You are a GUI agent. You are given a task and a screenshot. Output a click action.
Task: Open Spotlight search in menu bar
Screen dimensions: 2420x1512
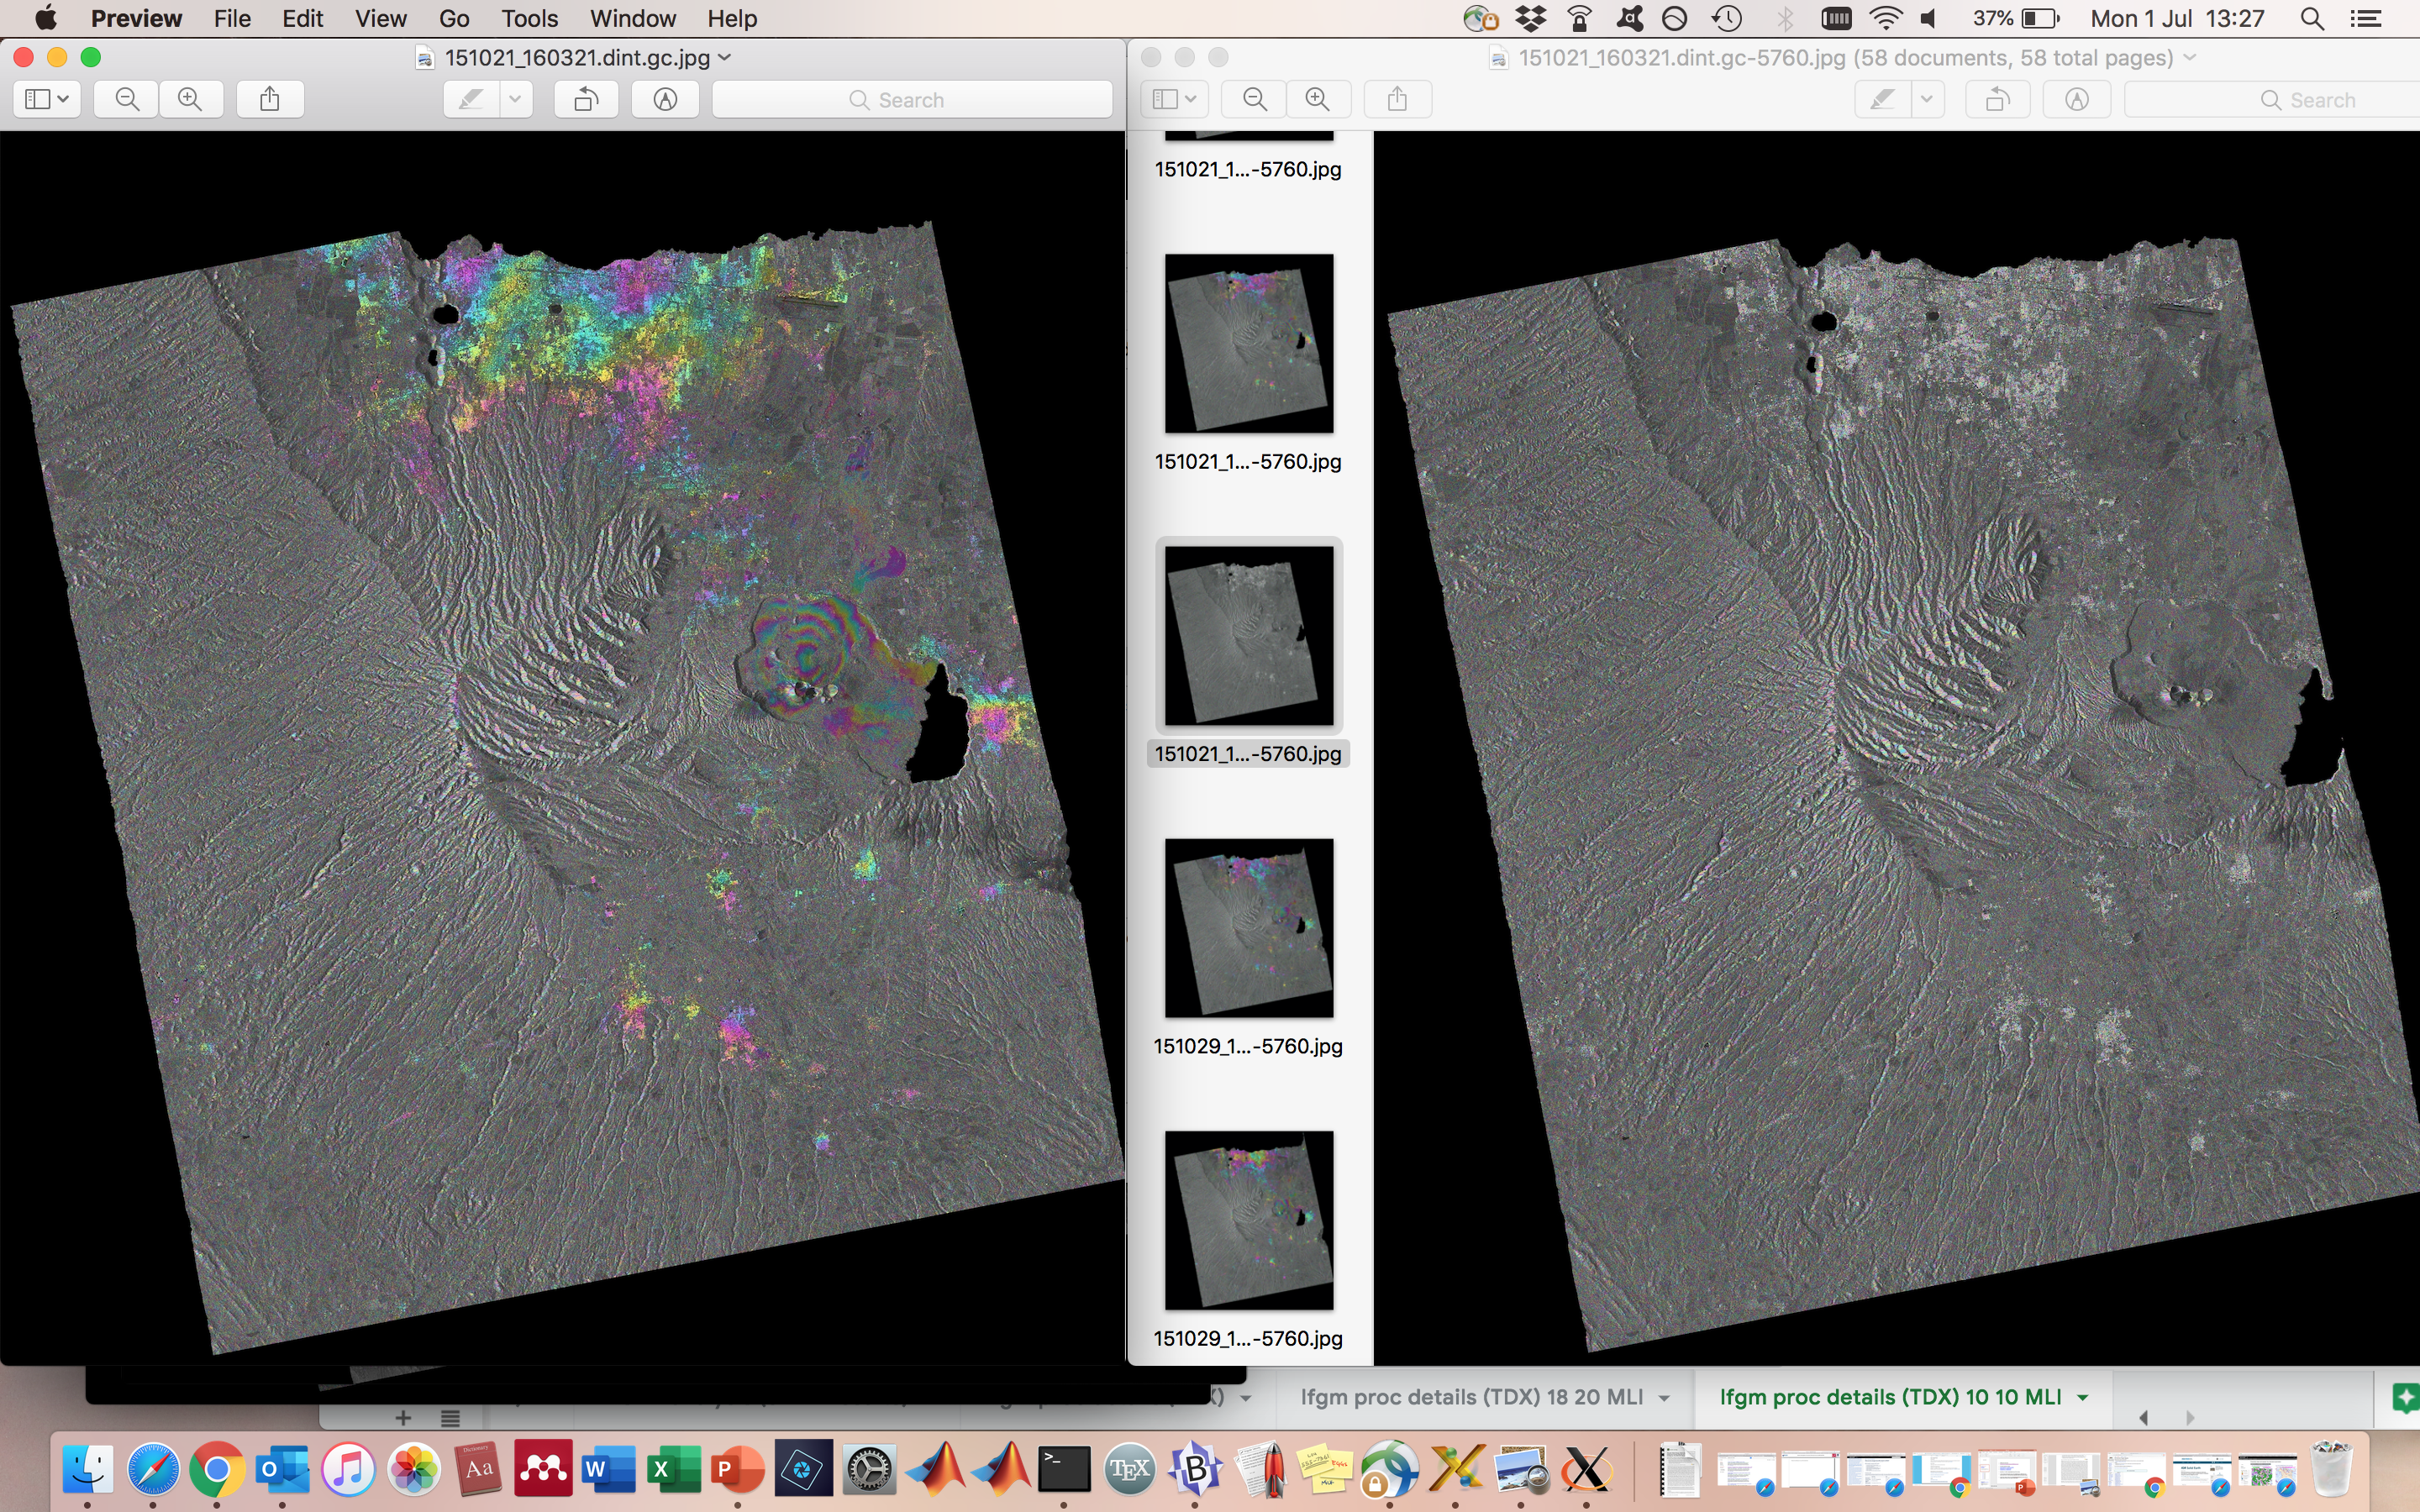(2311, 18)
